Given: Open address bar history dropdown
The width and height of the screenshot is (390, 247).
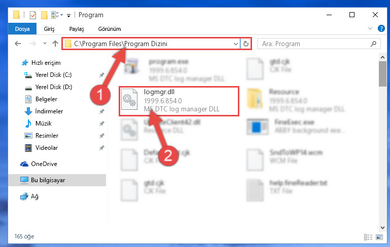Looking at the screenshot, I should coord(235,44).
